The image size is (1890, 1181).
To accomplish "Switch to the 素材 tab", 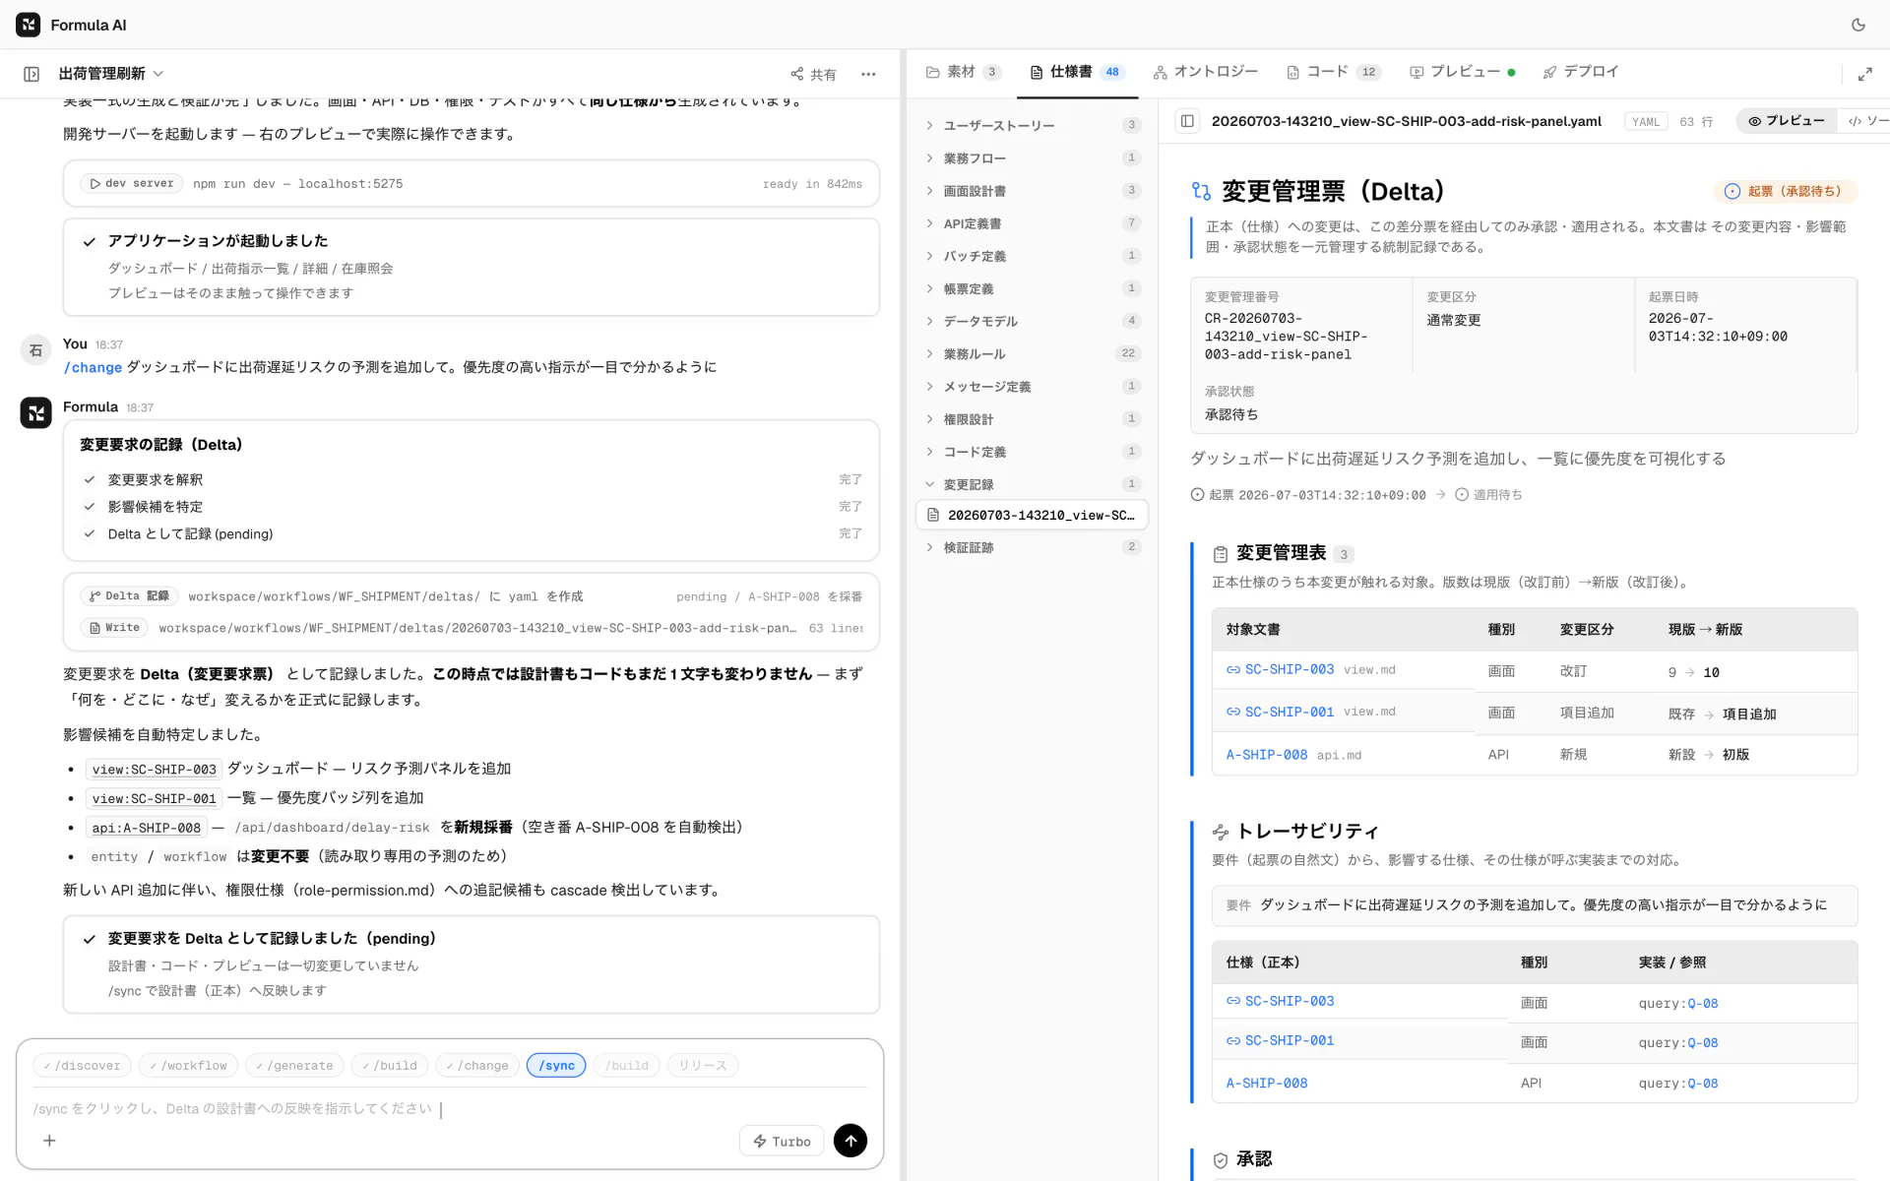I will [963, 72].
